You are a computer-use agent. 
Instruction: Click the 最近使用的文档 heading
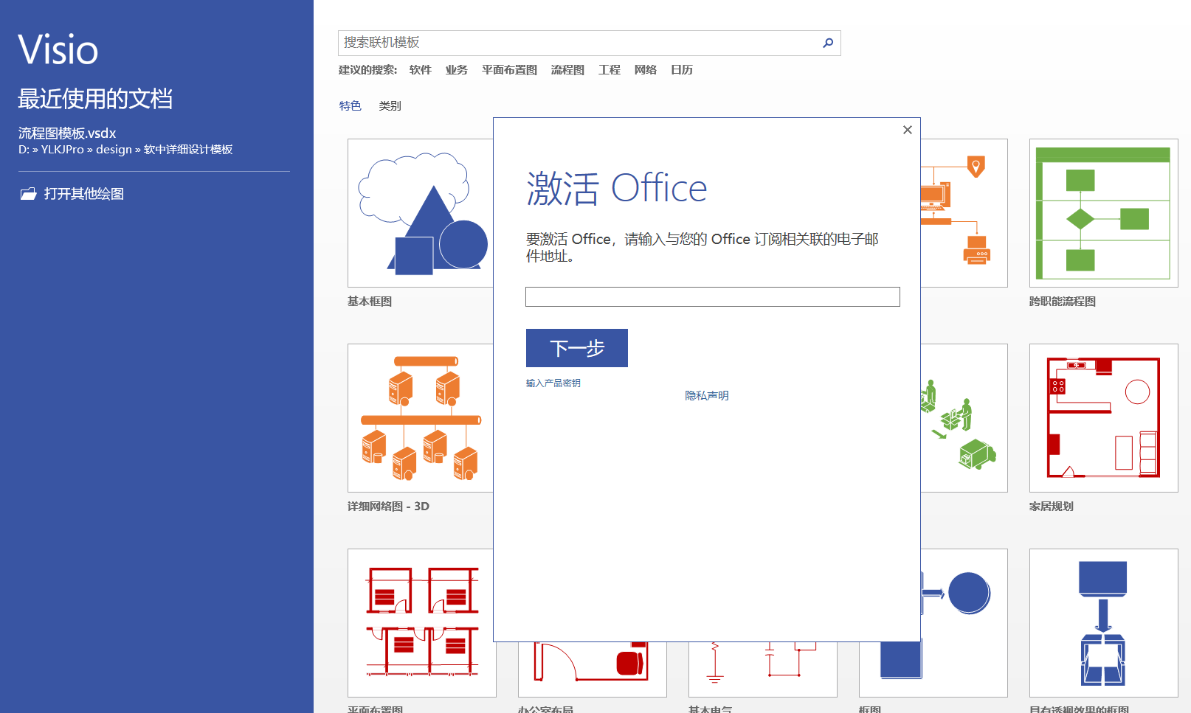coord(95,99)
